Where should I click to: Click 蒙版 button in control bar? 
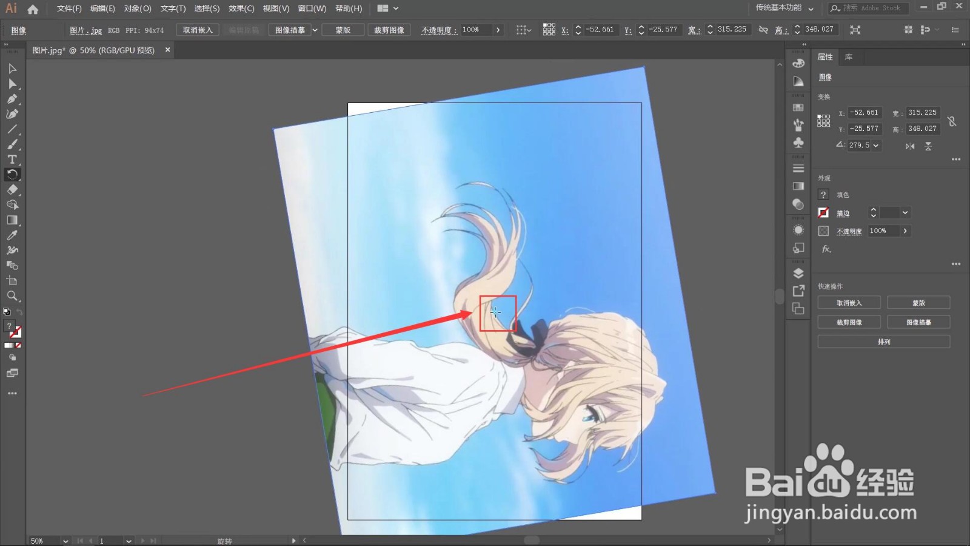pos(343,30)
